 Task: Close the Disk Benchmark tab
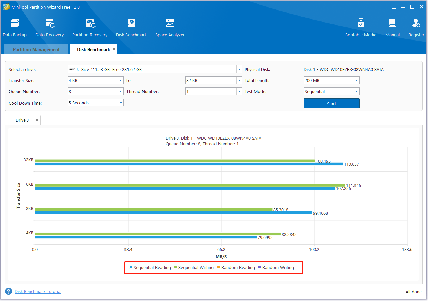click(x=114, y=49)
